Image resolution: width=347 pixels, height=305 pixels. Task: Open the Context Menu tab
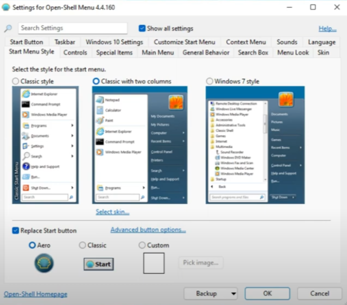pyautogui.click(x=246, y=42)
